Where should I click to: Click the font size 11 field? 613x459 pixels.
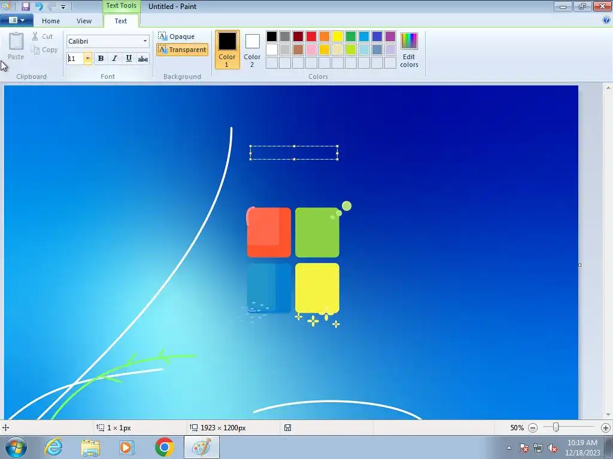tap(75, 59)
